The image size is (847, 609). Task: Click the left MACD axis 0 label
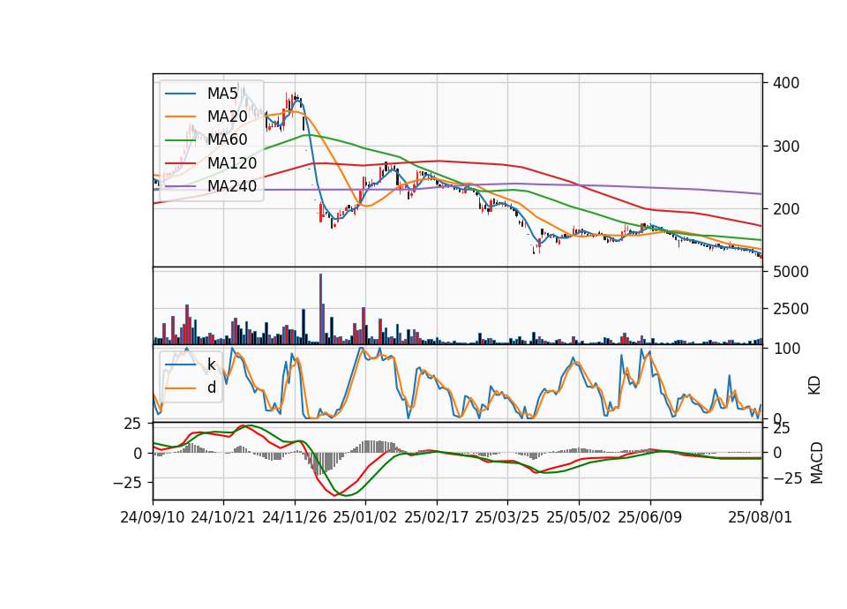pos(138,454)
